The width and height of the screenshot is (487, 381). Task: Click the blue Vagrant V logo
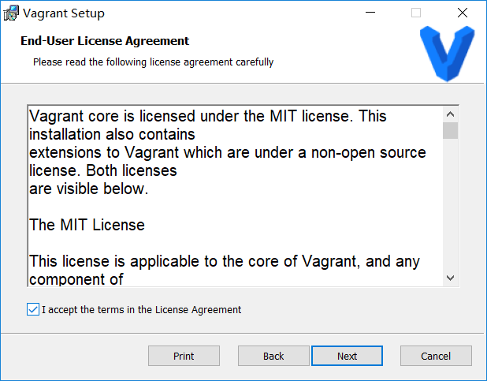(x=446, y=53)
